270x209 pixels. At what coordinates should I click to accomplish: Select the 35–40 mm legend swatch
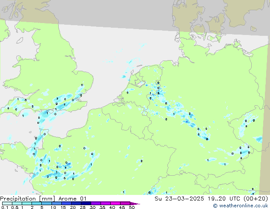pos(105,203)
